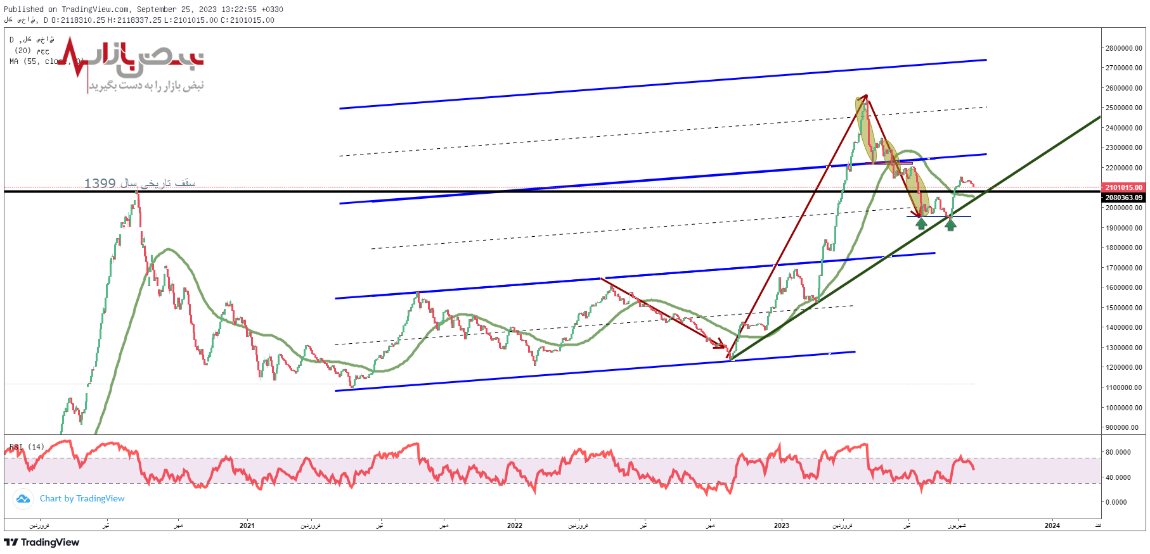This screenshot has height=554, width=1150.
Task: Click the 2500000.00 price axis label
Action: point(1123,108)
